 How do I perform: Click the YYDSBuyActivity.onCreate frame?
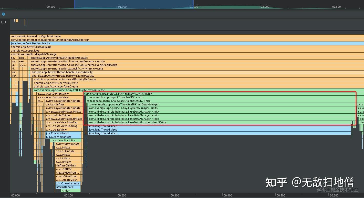[69, 90]
